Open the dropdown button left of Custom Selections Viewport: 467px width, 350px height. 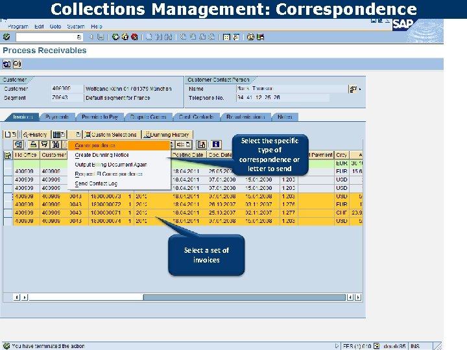75,135
